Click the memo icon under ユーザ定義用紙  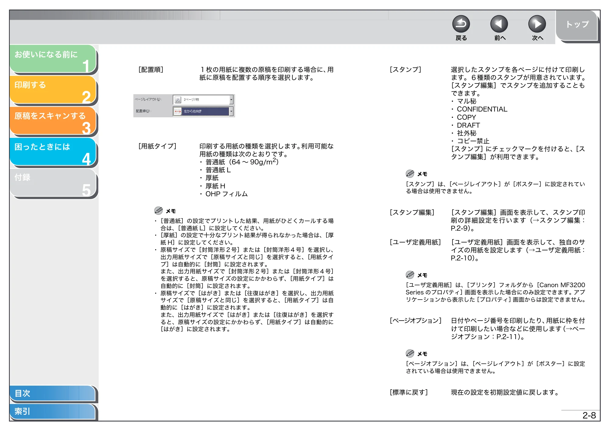click(410, 275)
